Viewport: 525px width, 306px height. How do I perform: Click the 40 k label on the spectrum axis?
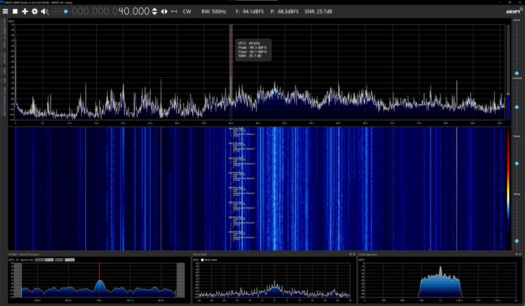point(231,123)
